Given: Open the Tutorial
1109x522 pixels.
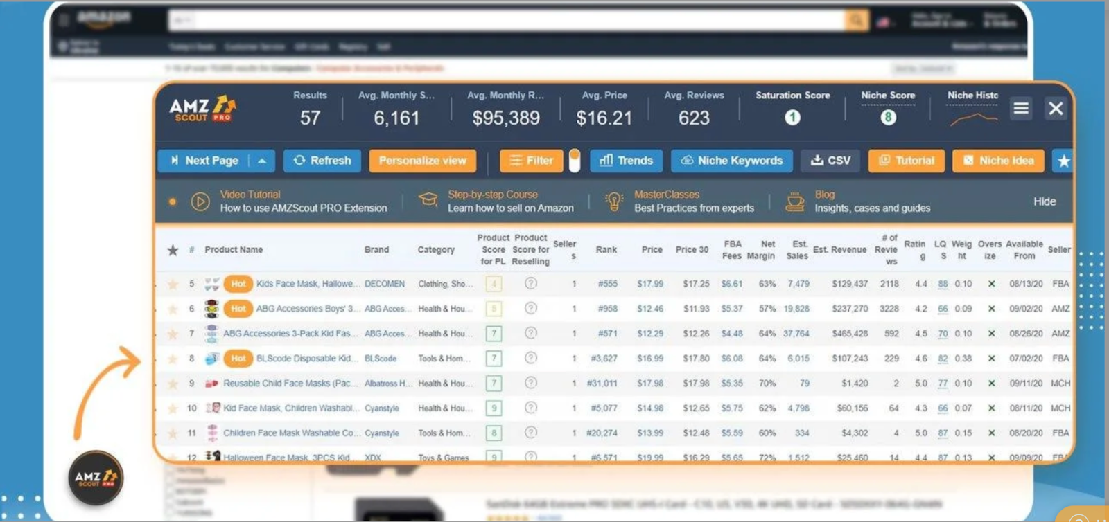Looking at the screenshot, I should 907,161.
